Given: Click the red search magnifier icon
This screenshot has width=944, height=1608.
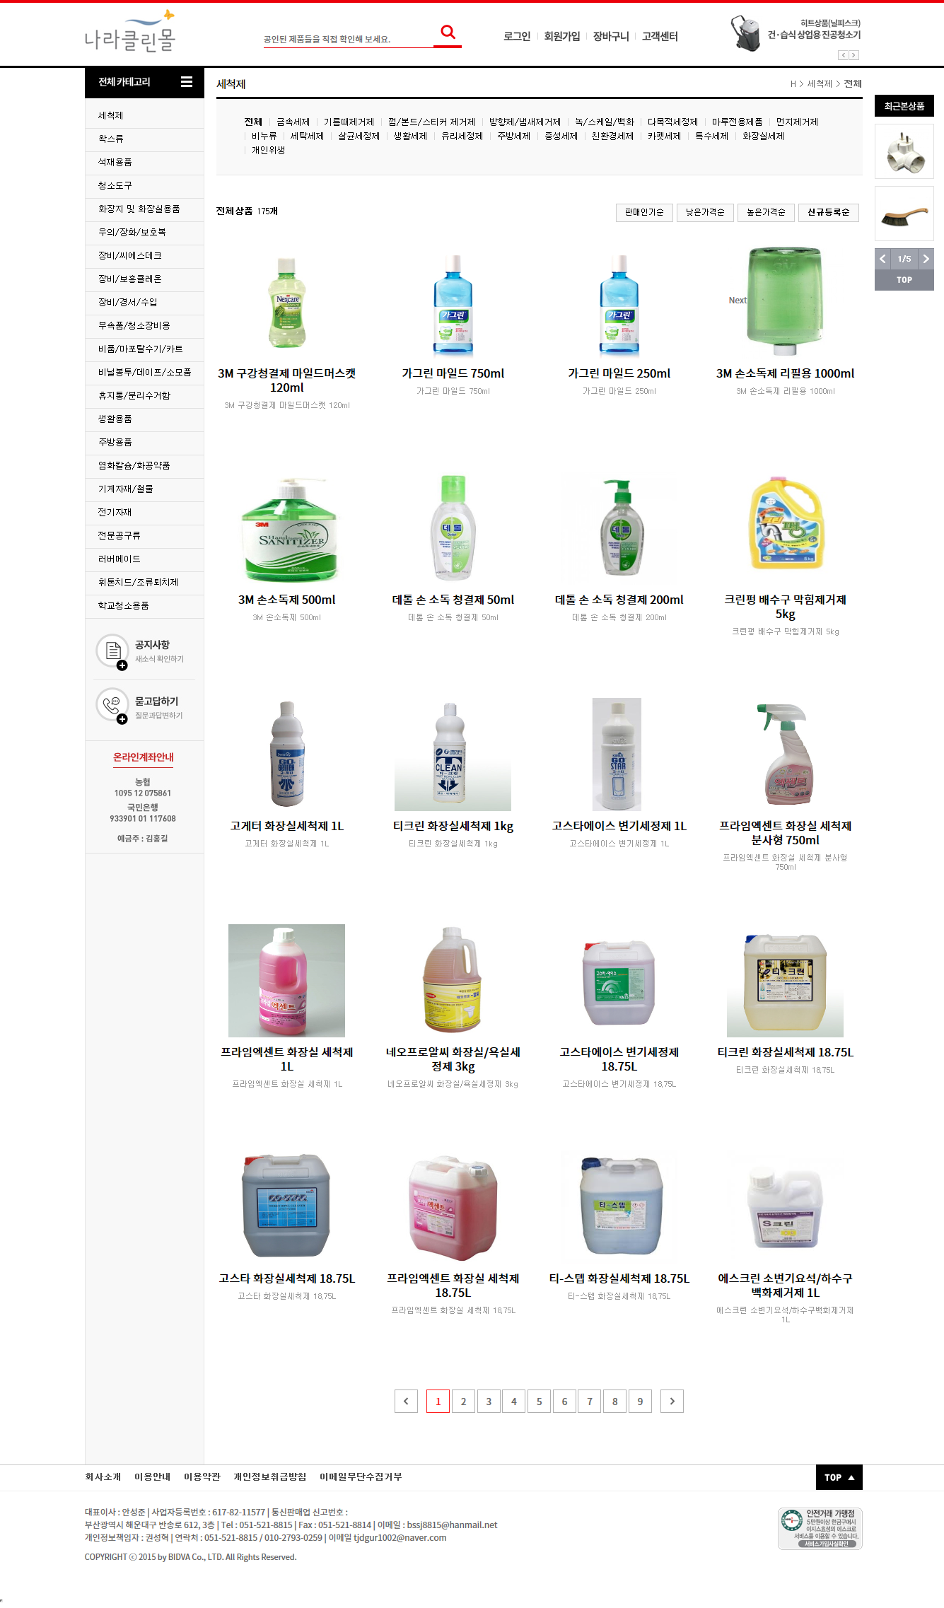Looking at the screenshot, I should (x=448, y=33).
